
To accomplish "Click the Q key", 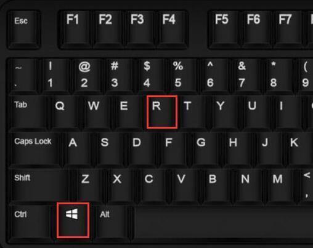I will 67,112.
